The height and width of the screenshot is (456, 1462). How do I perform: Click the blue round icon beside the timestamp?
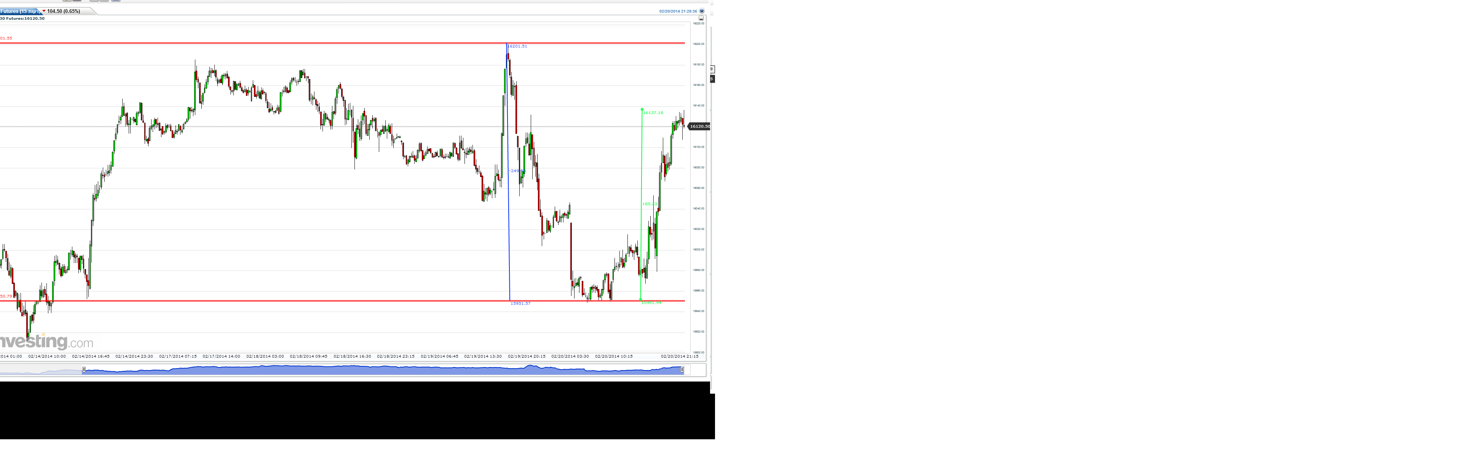tap(701, 11)
